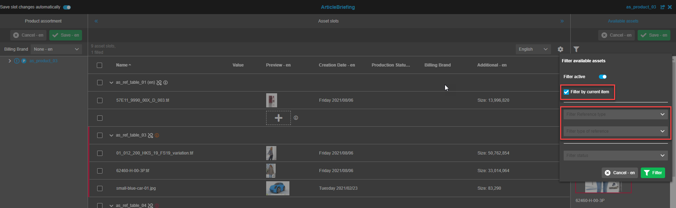Expand panel with right double-chevron icon
The image size is (676, 208).
[562, 21]
